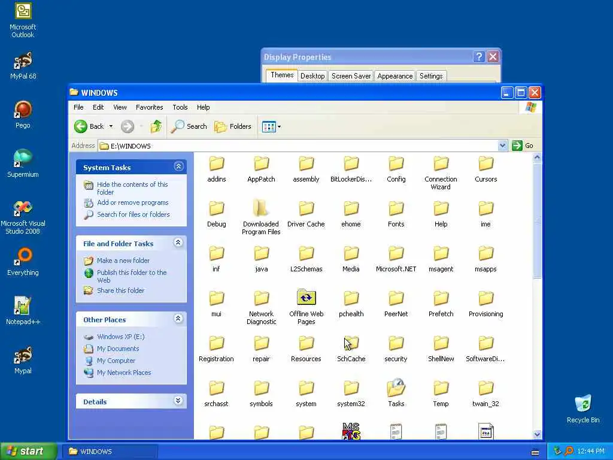Click Search for files or folders link
613x460 pixels.
point(133,214)
